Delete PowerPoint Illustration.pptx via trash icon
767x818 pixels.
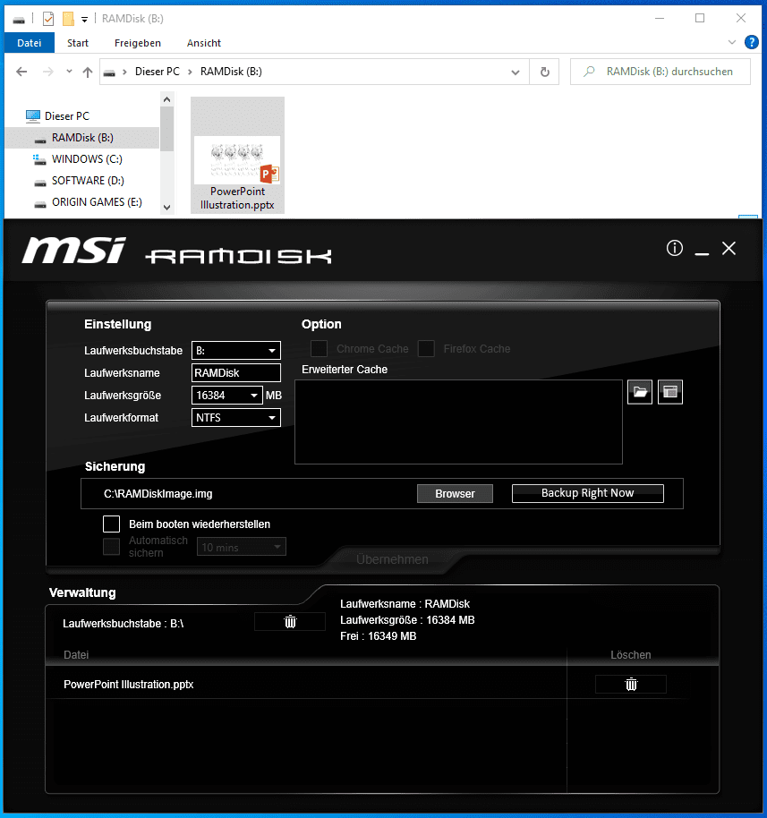click(x=631, y=685)
